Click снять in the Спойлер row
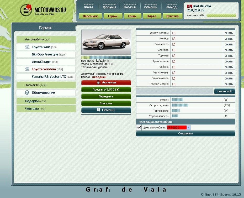 [229, 50]
